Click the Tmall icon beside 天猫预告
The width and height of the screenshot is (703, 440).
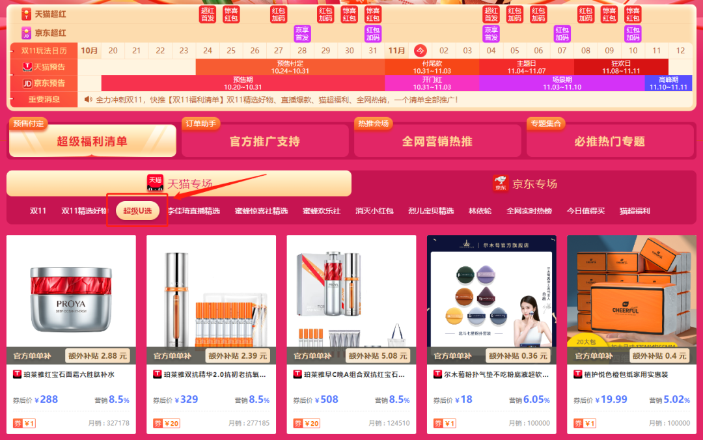(x=27, y=67)
